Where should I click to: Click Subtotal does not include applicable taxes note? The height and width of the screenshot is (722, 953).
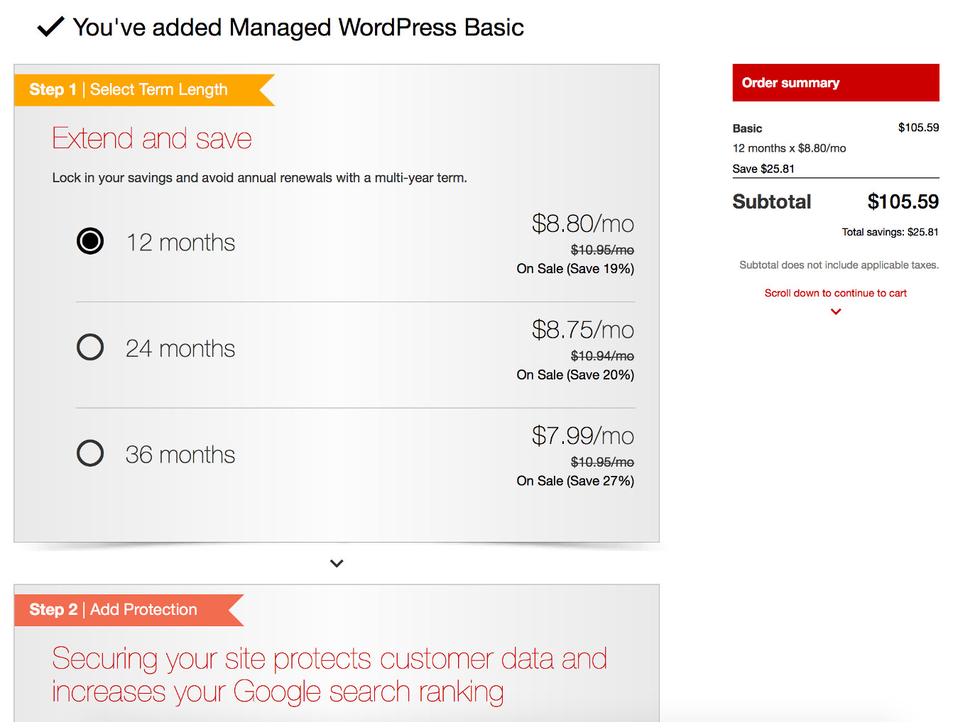839,265
